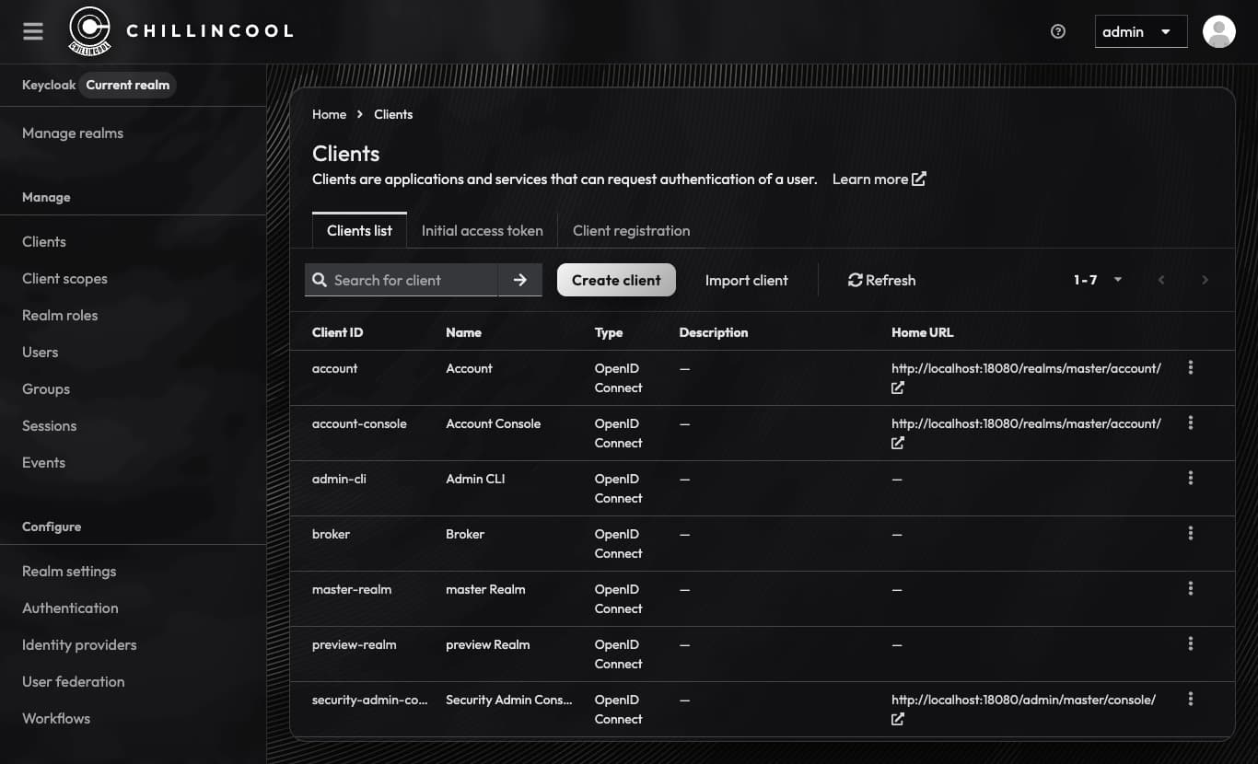The height and width of the screenshot is (764, 1258).
Task: Open the external link icon next to Learn more
Action: (919, 179)
